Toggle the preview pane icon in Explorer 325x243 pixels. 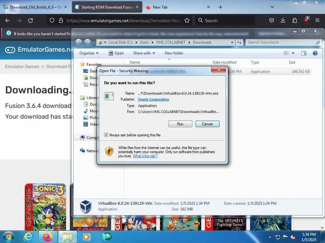pos(304,53)
